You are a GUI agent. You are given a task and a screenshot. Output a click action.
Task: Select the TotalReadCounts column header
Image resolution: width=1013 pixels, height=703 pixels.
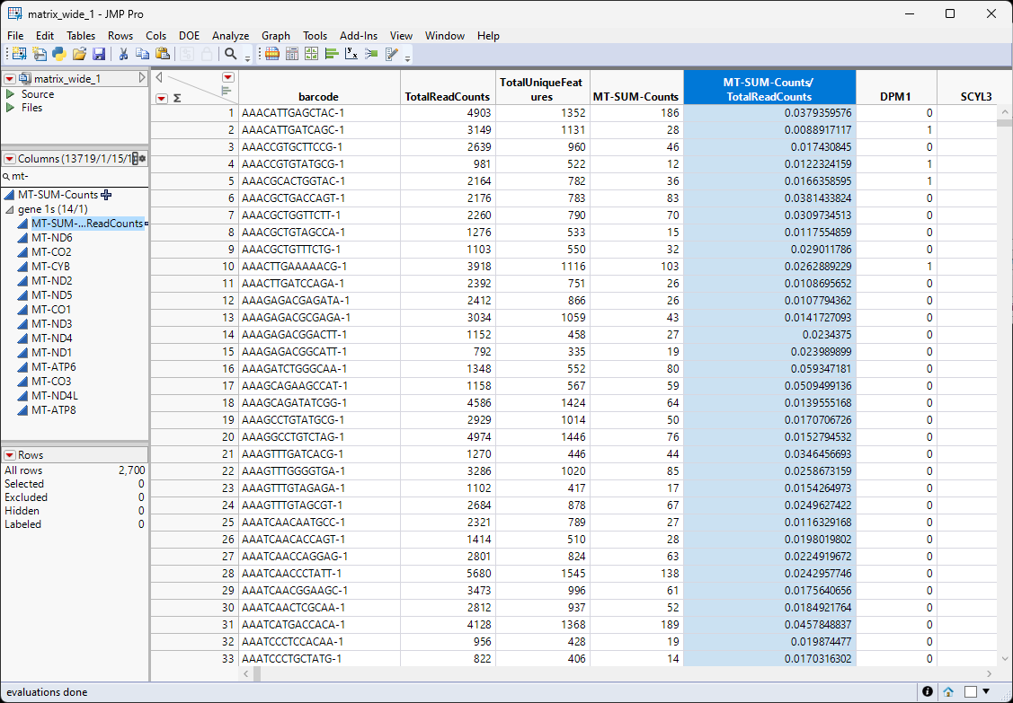point(448,96)
